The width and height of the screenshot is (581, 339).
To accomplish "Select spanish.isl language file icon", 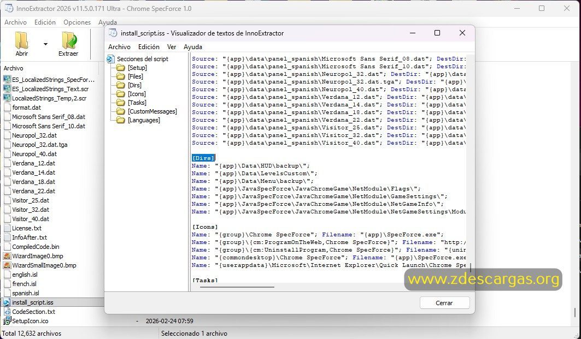I will [7, 293].
